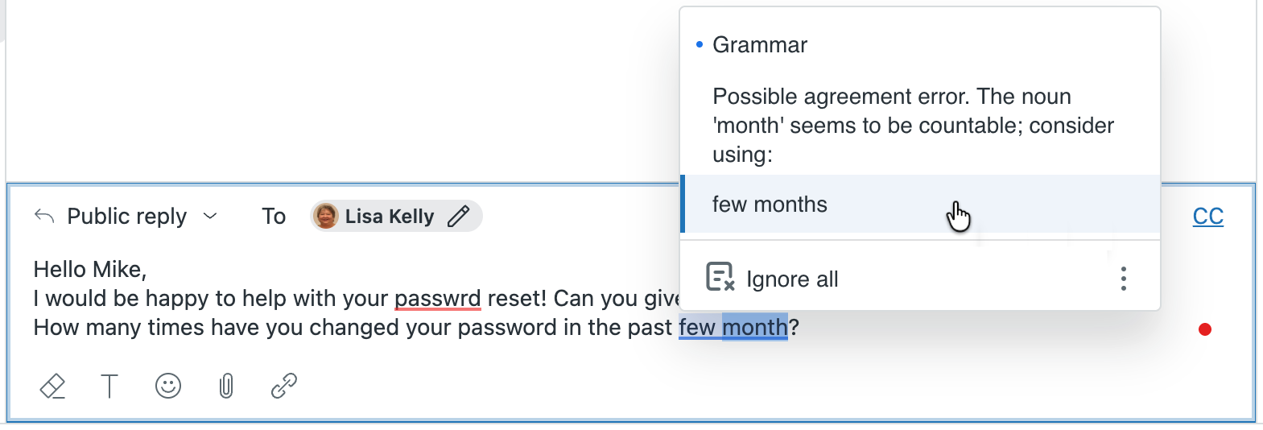Viewport: 1263px width, 430px height.
Task: Open the three-dot more options menu
Action: click(x=1123, y=279)
